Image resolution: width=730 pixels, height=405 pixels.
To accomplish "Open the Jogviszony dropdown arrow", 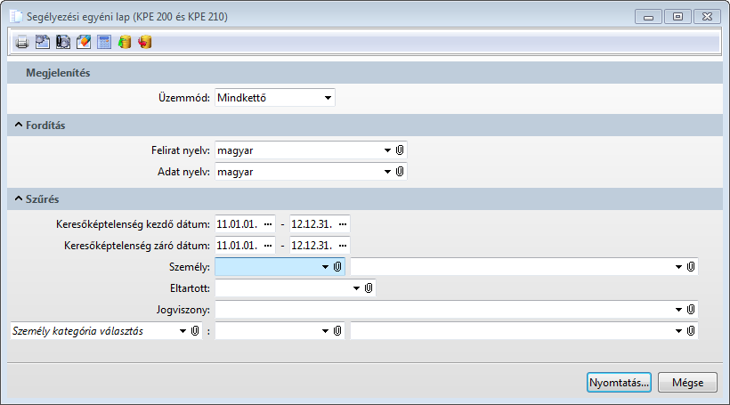I will pyautogui.click(x=678, y=310).
